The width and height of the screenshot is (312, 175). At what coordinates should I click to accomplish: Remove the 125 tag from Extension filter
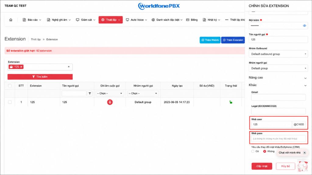point(21,67)
